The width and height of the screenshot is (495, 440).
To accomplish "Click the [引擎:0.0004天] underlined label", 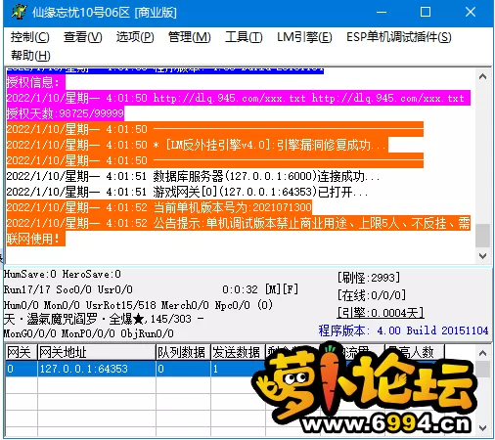I will [381, 313].
